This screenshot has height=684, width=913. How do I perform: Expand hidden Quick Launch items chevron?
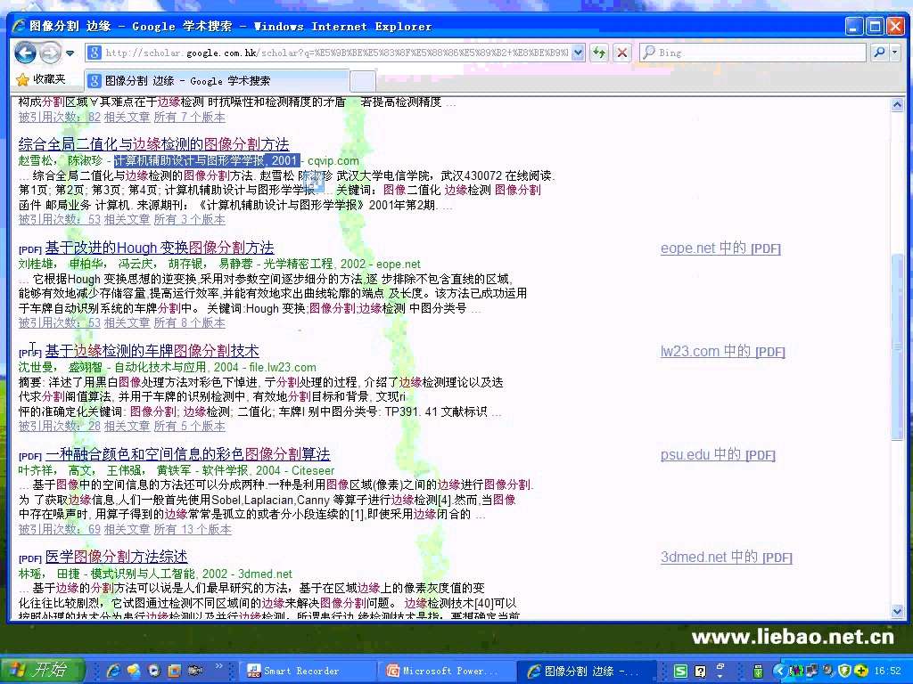(x=218, y=666)
